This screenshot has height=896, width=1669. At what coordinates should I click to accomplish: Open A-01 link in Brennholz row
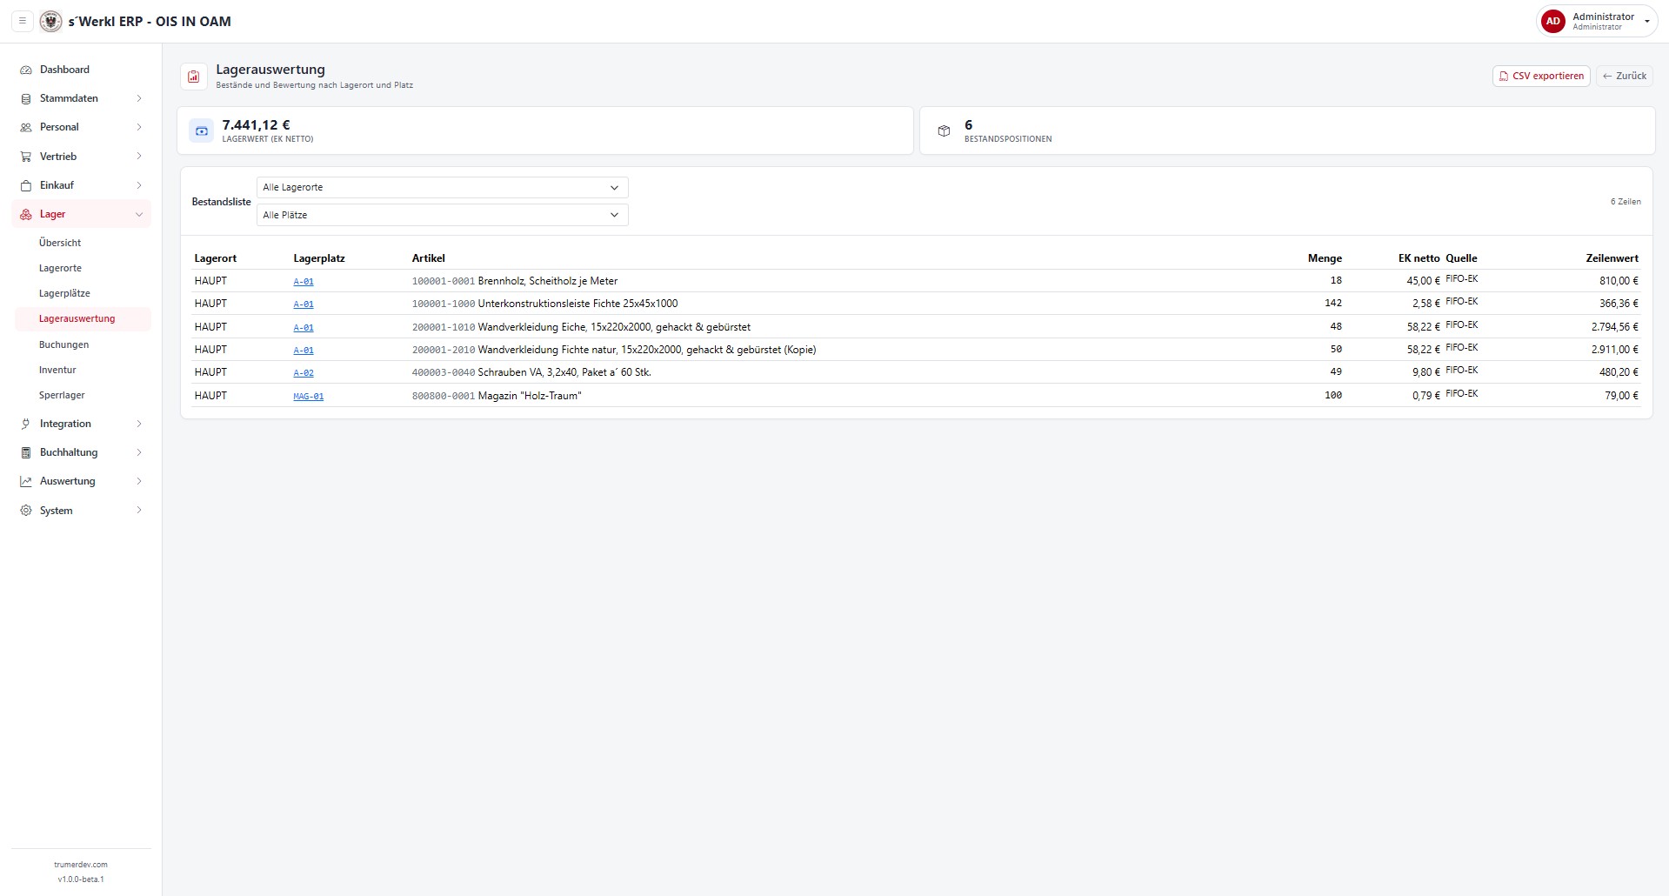(304, 282)
